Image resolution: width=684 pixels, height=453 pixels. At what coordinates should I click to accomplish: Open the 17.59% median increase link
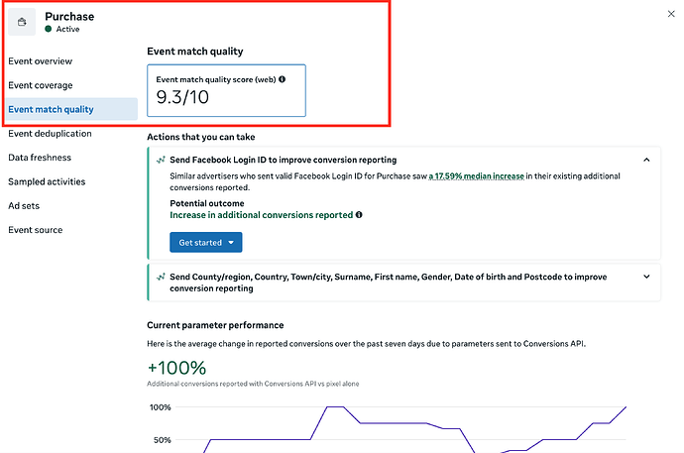pos(477,176)
